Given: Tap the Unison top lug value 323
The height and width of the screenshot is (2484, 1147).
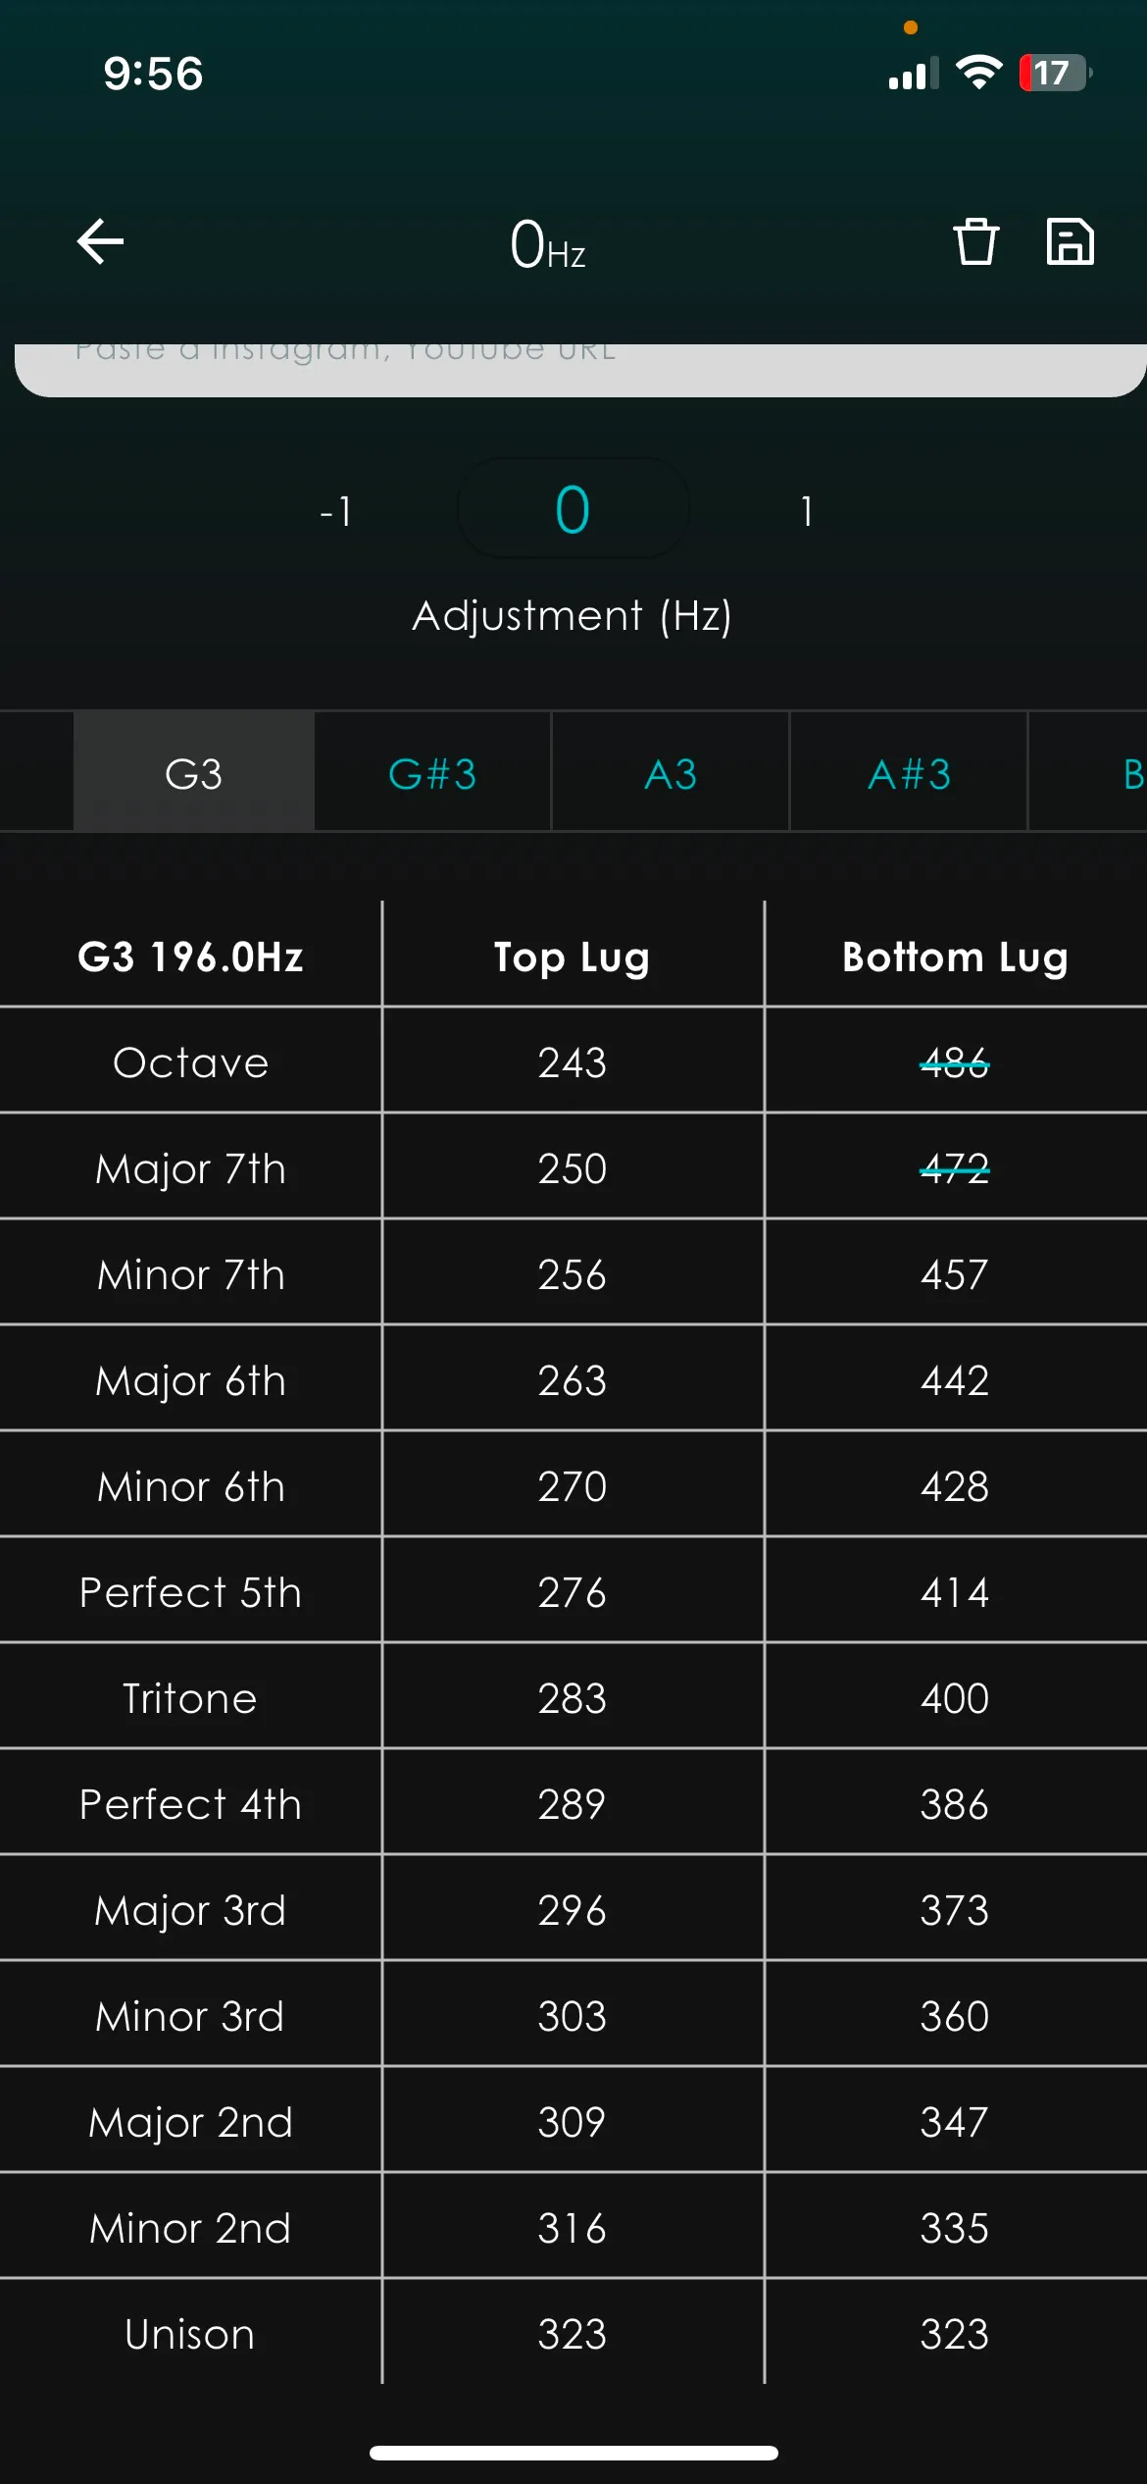Looking at the screenshot, I should tap(573, 2334).
